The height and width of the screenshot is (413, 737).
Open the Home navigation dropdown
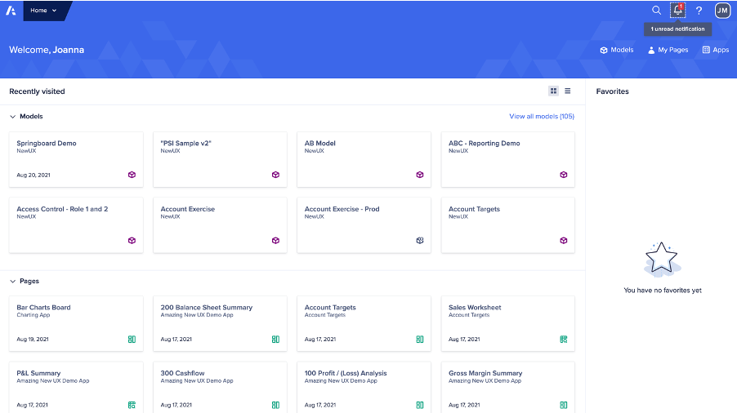tap(43, 11)
